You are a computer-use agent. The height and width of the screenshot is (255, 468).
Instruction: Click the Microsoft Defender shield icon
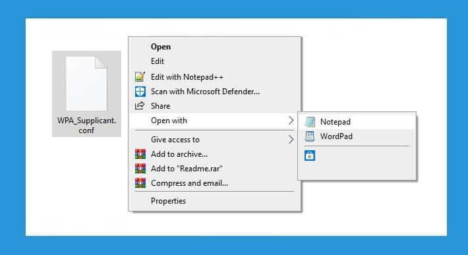click(140, 92)
